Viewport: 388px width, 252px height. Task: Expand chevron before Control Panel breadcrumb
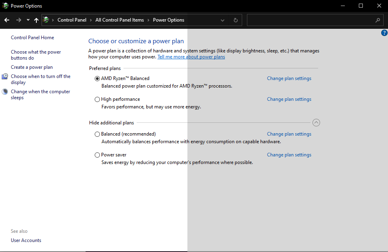[x=53, y=20]
